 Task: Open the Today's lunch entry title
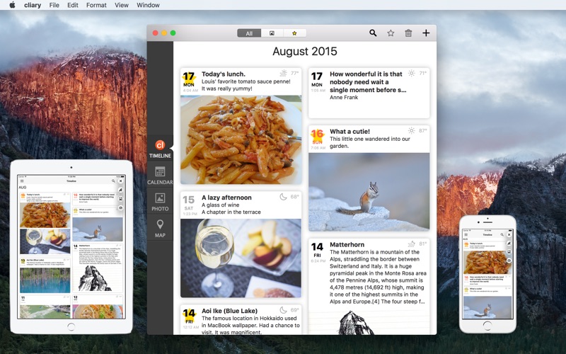point(224,74)
